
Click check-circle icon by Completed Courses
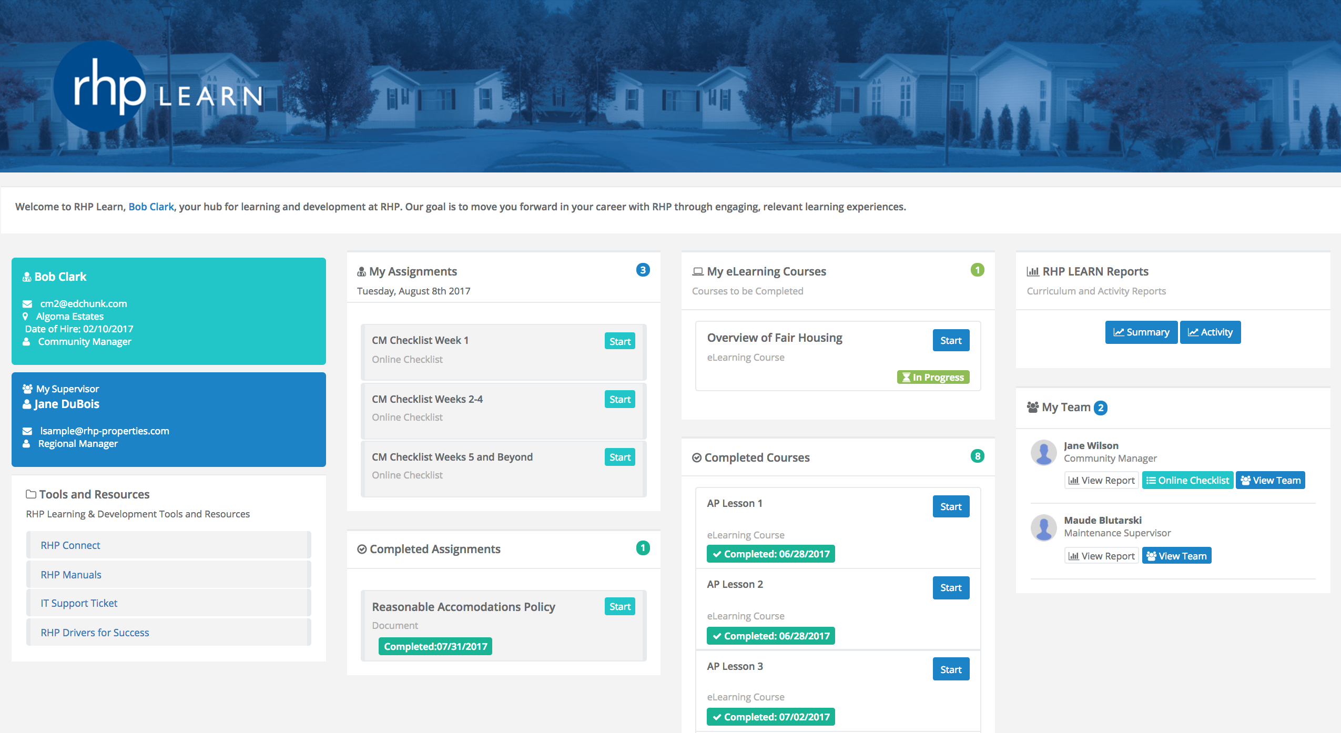point(697,457)
